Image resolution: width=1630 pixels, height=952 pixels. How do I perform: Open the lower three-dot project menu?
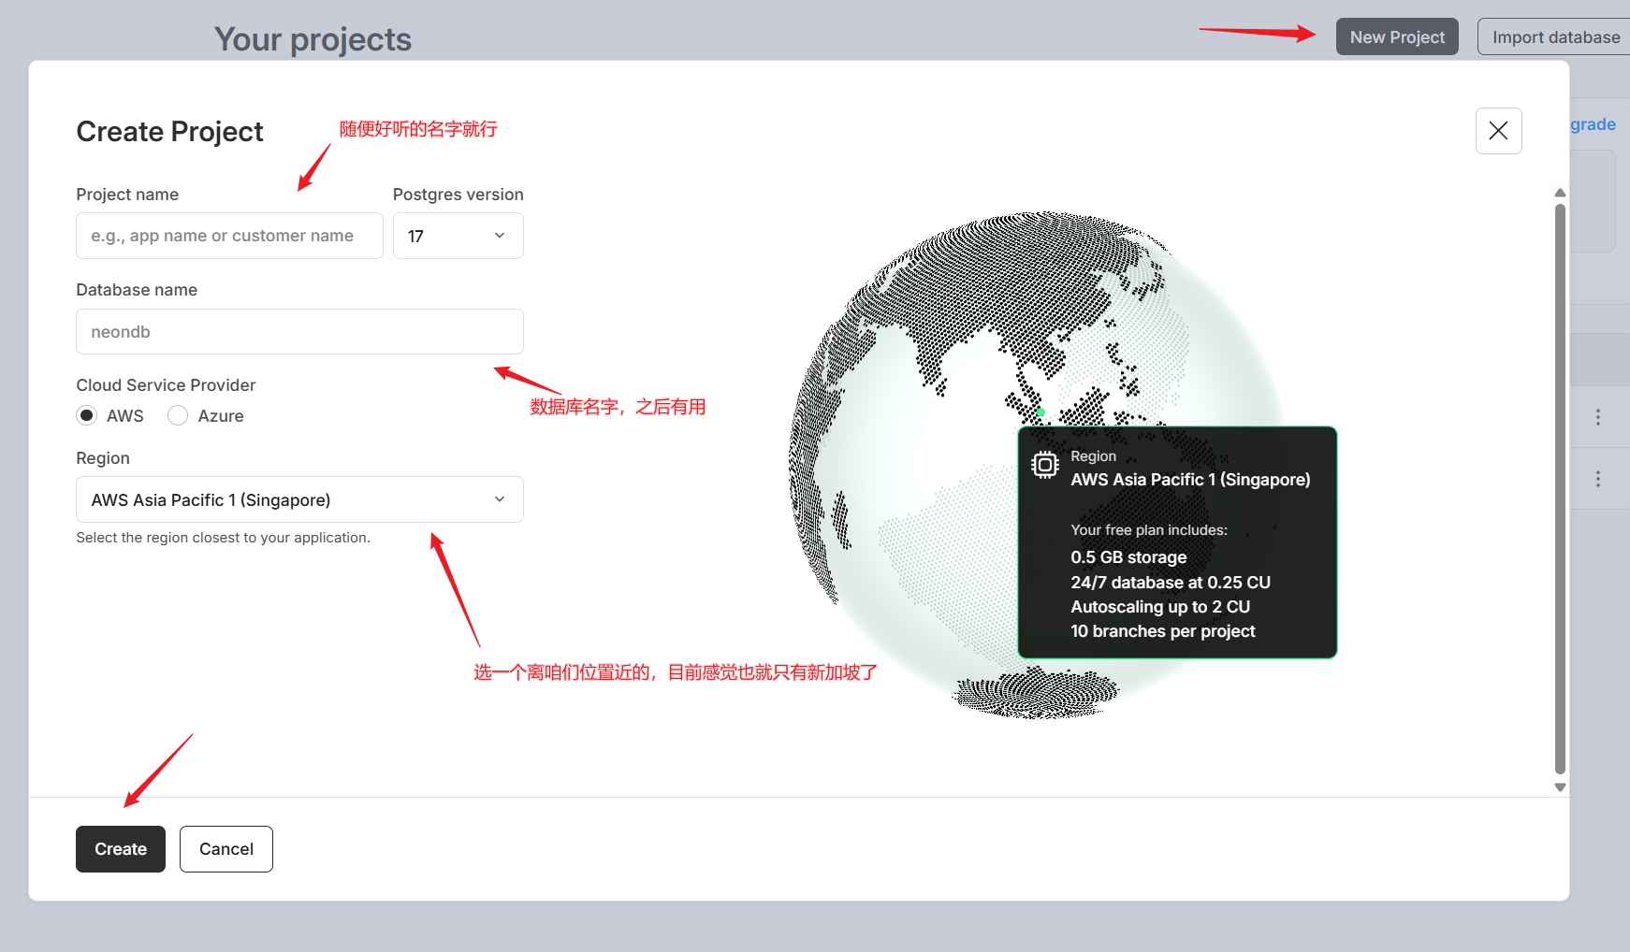point(1597,479)
